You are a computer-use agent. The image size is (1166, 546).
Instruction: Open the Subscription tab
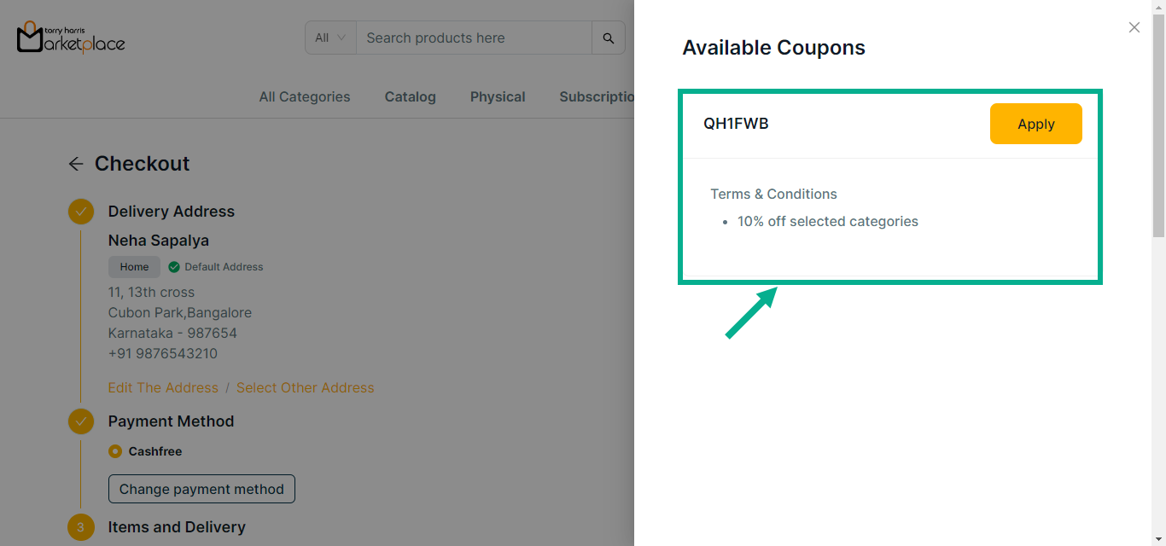[x=597, y=97]
